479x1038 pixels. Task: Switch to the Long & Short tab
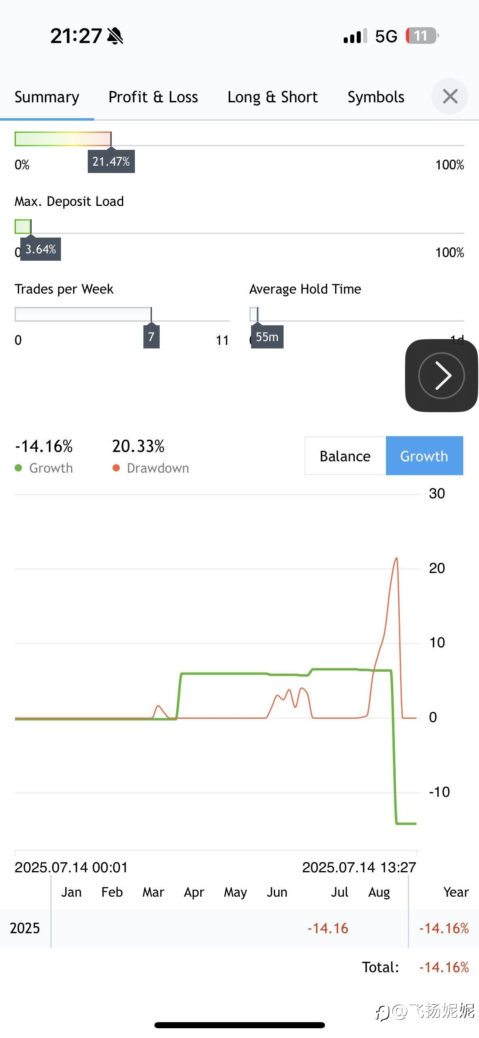(x=273, y=97)
